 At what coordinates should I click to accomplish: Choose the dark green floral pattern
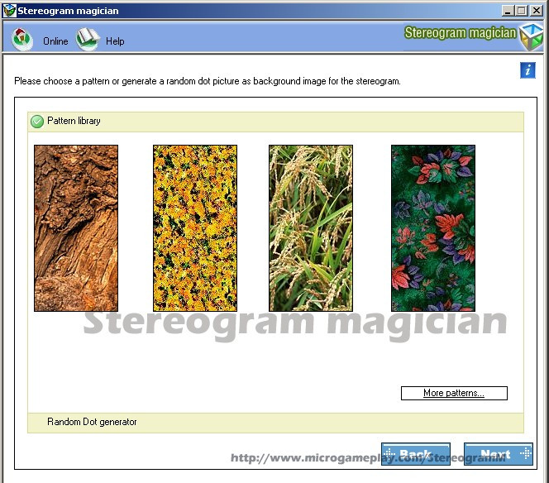pyautogui.click(x=433, y=228)
